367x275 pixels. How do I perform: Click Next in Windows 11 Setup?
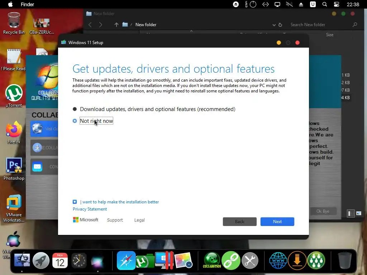(277, 222)
